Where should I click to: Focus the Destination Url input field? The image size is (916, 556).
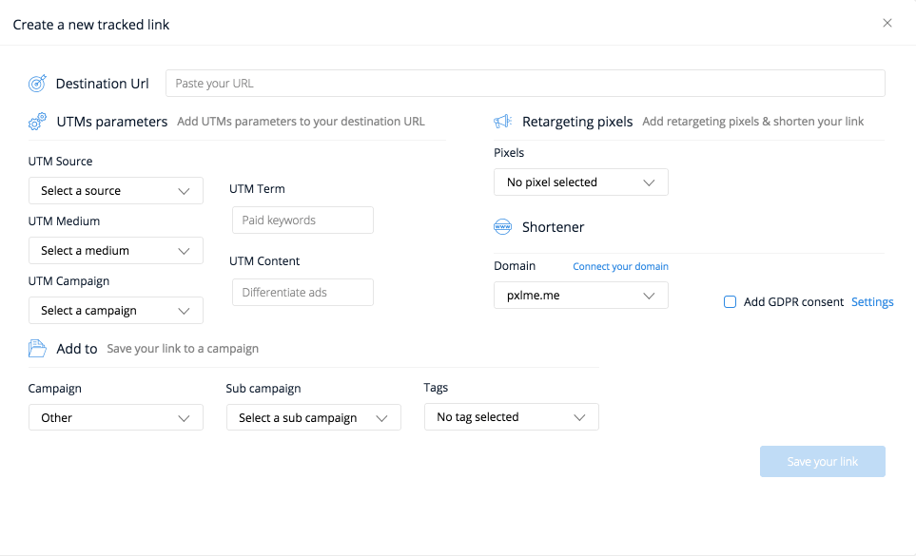click(525, 84)
